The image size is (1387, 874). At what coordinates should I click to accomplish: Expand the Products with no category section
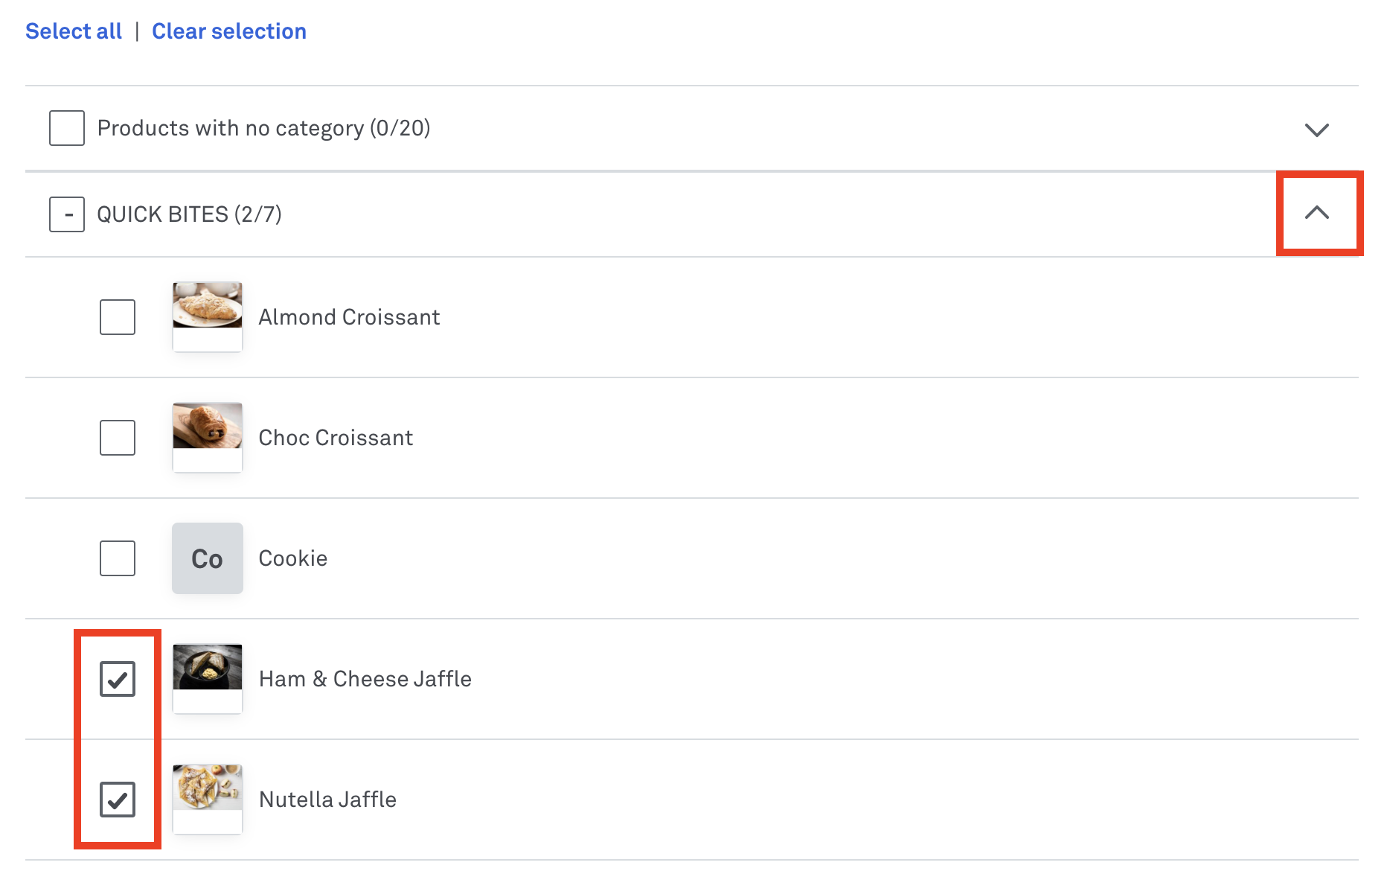(x=1316, y=130)
